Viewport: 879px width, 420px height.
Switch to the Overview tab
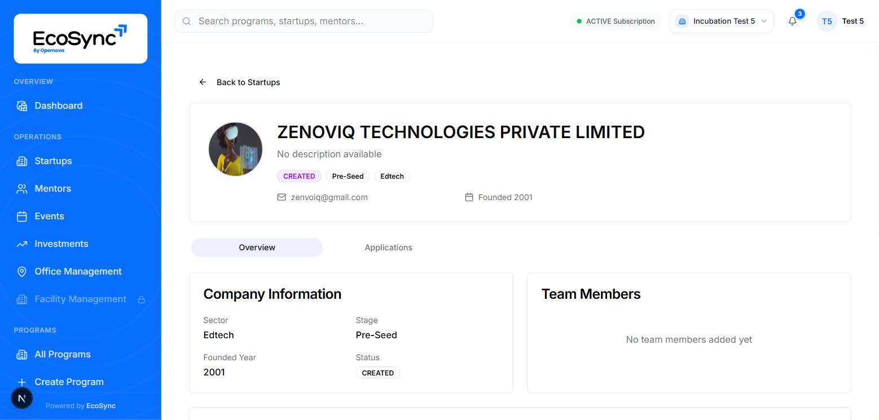click(257, 247)
